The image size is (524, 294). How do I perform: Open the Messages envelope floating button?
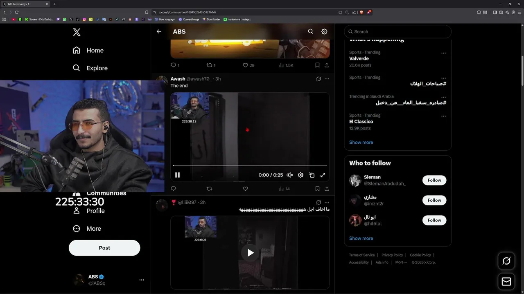[506, 282]
